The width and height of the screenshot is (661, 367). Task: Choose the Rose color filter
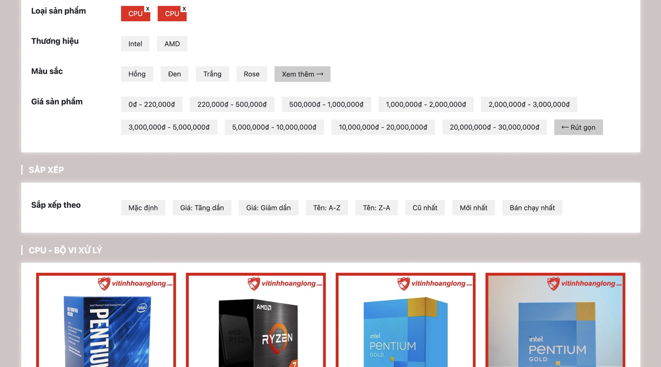tap(251, 74)
